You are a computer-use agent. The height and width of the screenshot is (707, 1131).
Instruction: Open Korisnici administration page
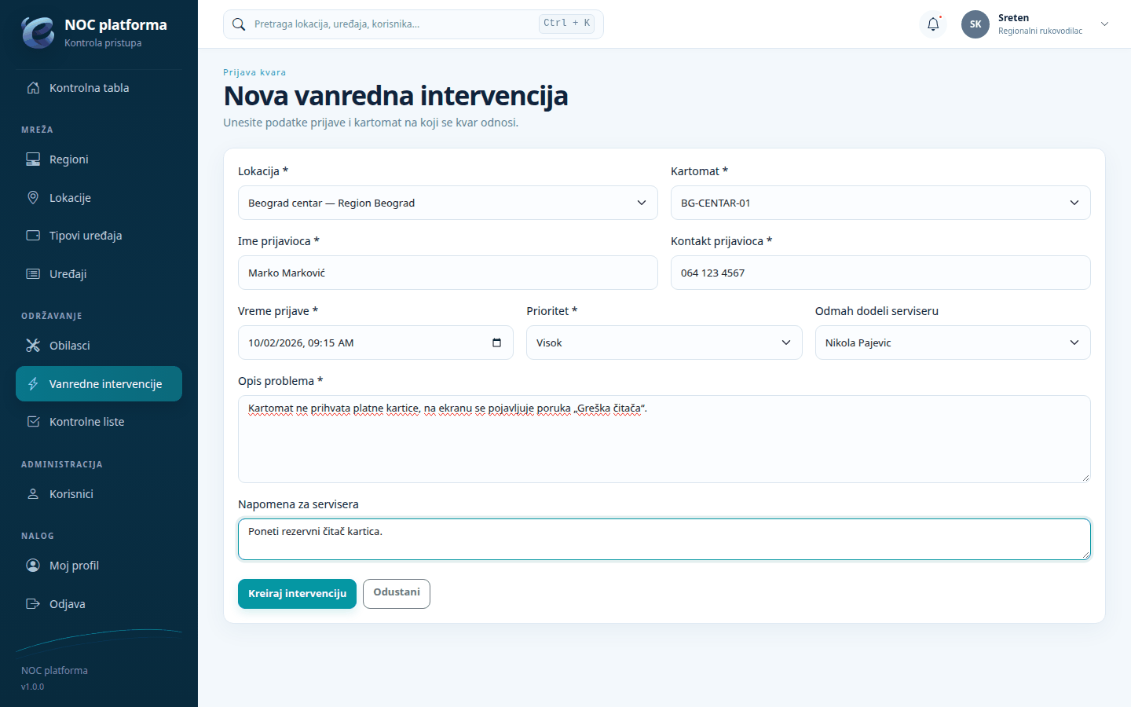pyautogui.click(x=99, y=494)
